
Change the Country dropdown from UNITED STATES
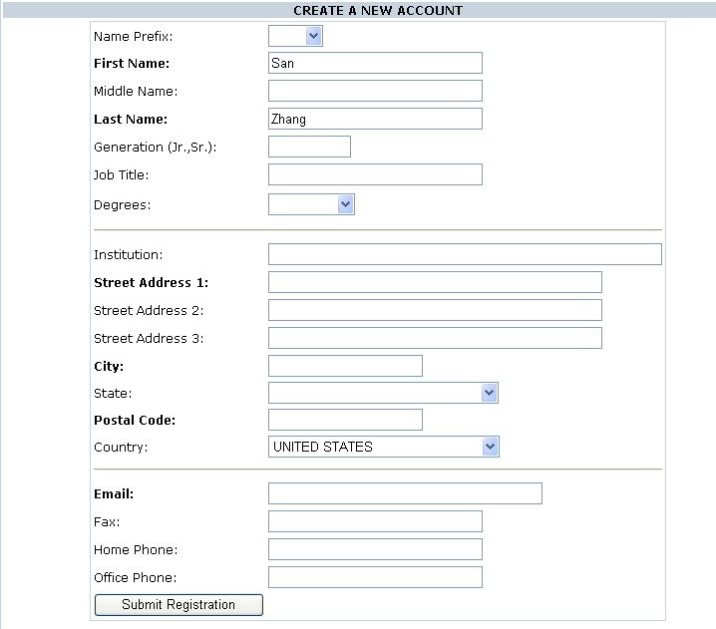[x=383, y=447]
